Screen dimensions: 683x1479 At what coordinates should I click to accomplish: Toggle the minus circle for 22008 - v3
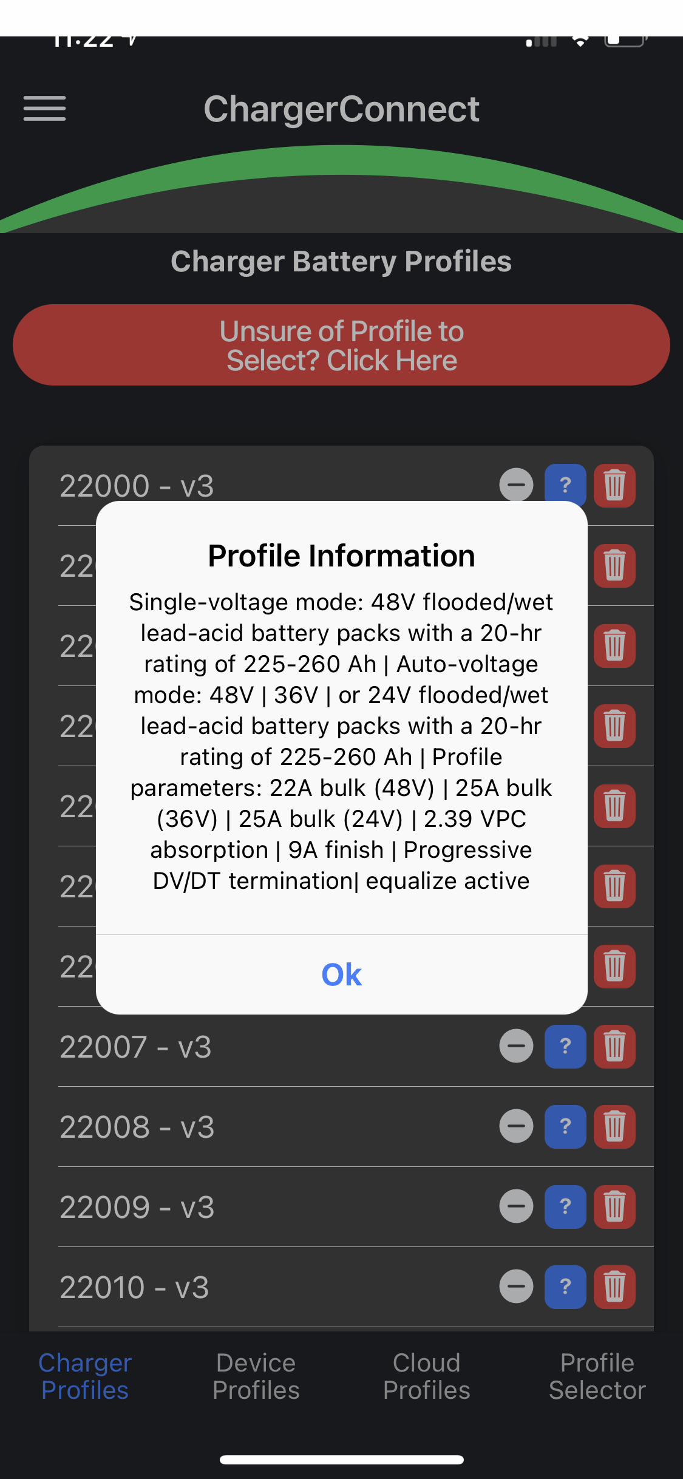point(516,1126)
